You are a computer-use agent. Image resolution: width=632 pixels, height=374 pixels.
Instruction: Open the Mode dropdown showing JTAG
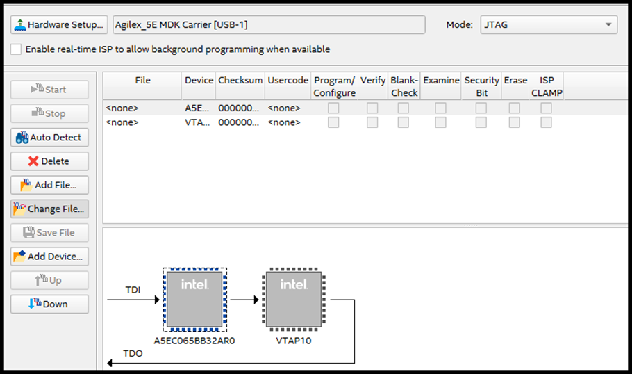click(x=549, y=25)
